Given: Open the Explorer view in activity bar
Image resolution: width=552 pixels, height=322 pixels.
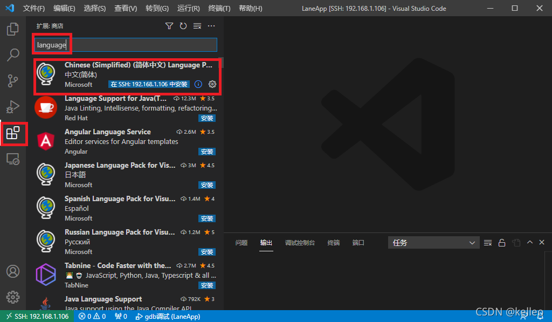Looking at the screenshot, I should point(13,29).
